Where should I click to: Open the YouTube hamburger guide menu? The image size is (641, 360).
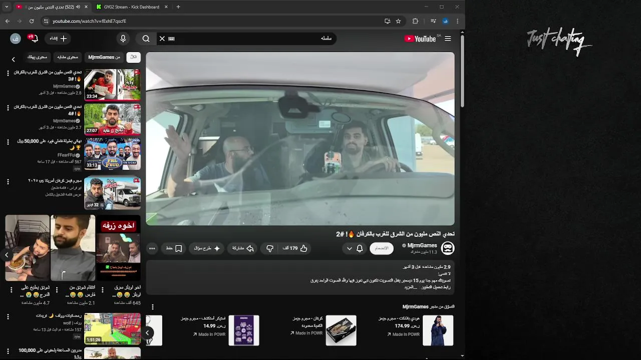(x=448, y=38)
